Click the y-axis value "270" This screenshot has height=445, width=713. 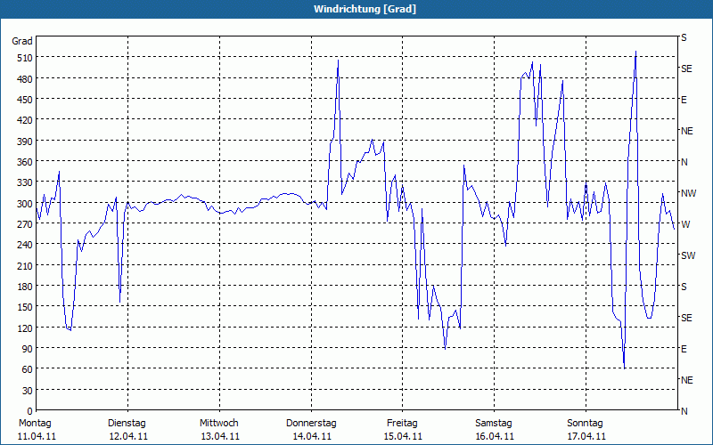[25, 224]
